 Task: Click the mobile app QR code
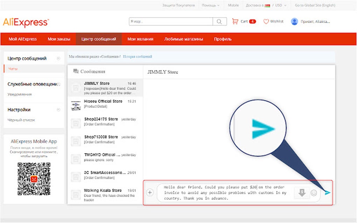(34, 179)
